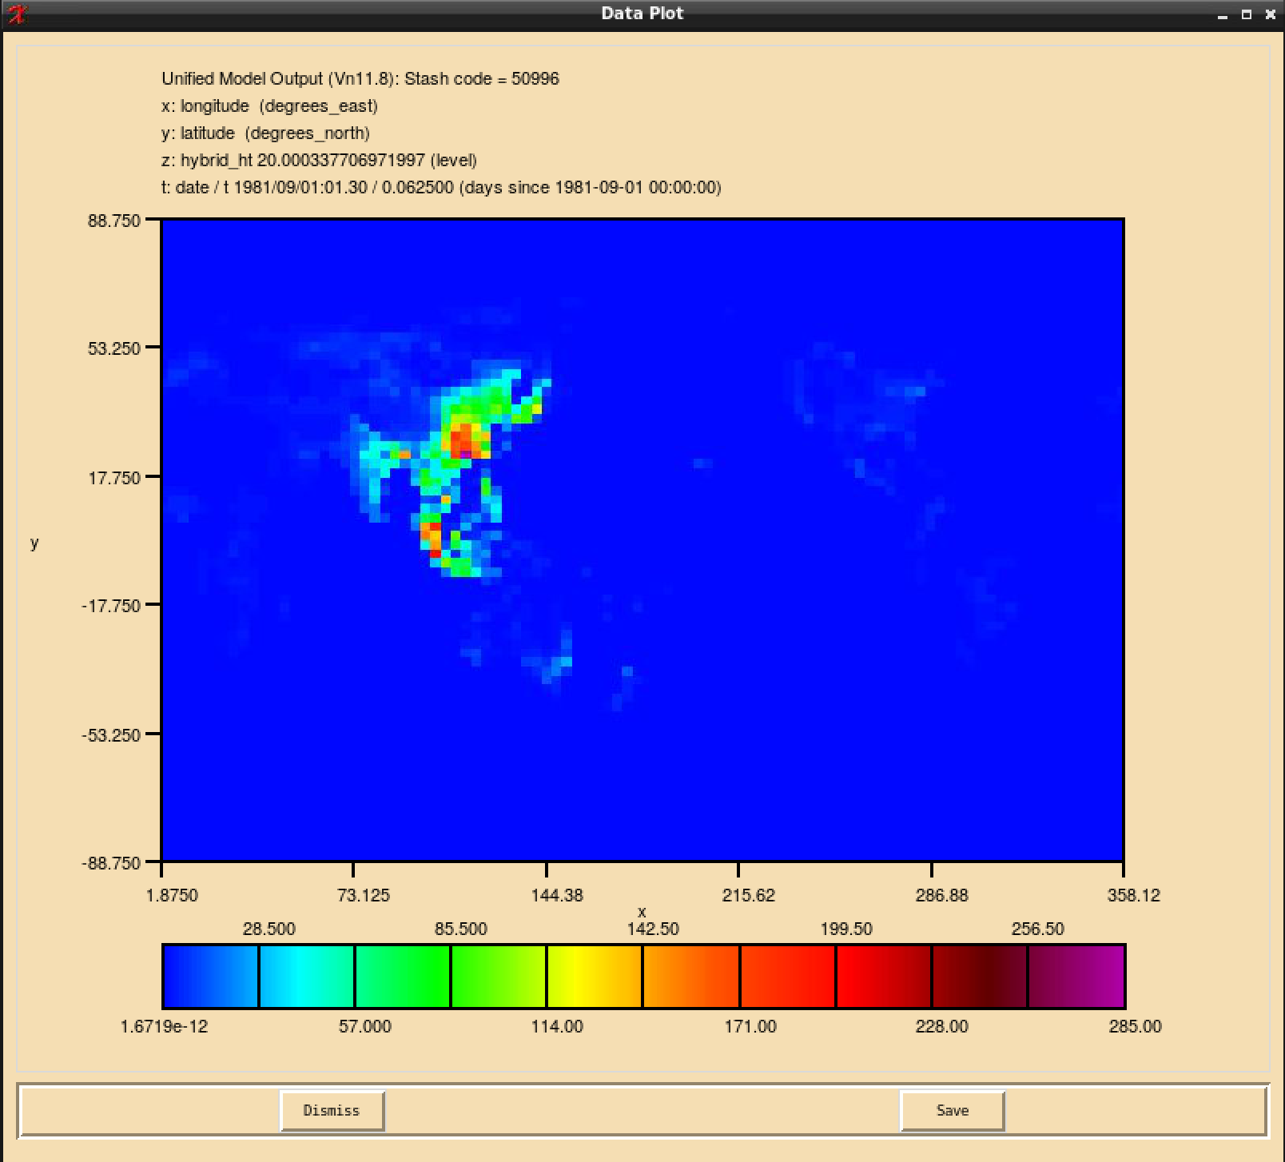Click the 286.88 x-axis tick label
The image size is (1285, 1162).
pos(941,895)
